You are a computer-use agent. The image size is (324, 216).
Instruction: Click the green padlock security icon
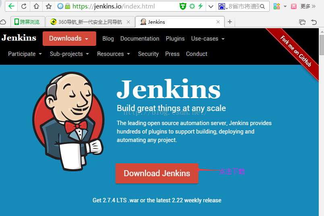(x=67, y=6)
